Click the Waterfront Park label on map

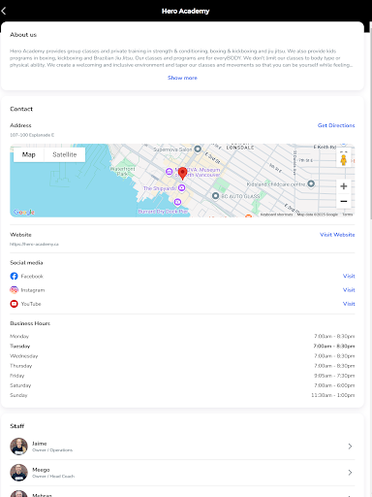[122, 171]
